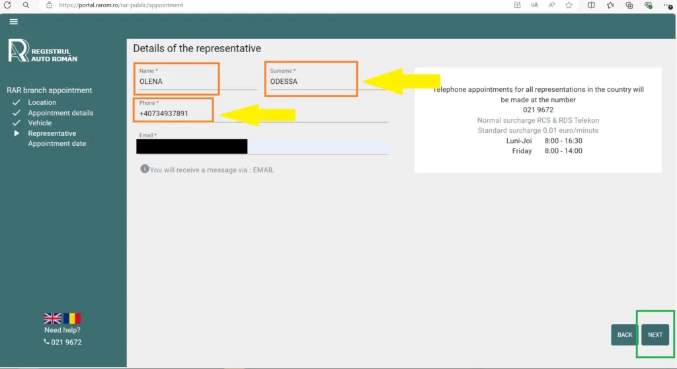Go to the Appointment details step
Screen dimensions: 677x369
[x=60, y=113]
